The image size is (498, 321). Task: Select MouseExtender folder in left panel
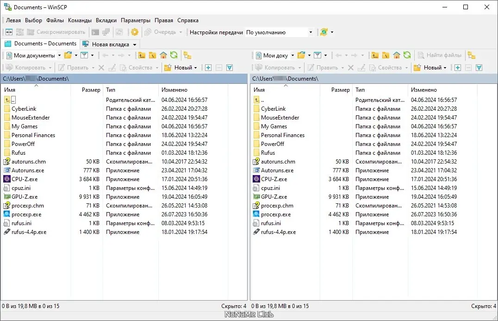31,118
